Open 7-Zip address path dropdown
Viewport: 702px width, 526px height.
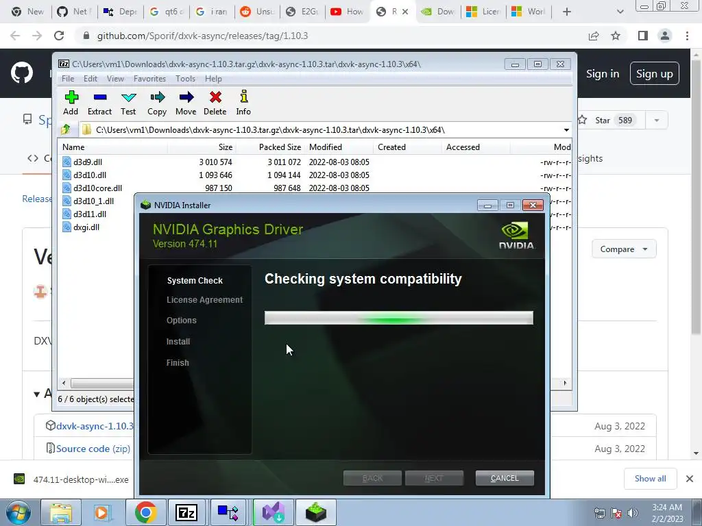pyautogui.click(x=566, y=130)
